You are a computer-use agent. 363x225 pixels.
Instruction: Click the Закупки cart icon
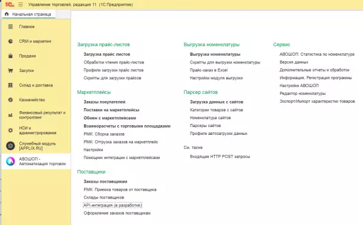pyautogui.click(x=10, y=70)
